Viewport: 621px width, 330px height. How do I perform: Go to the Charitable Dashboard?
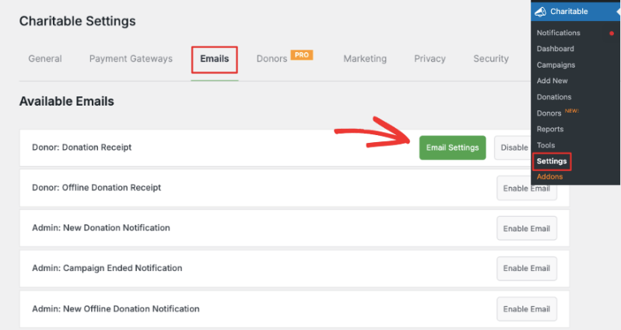556,49
